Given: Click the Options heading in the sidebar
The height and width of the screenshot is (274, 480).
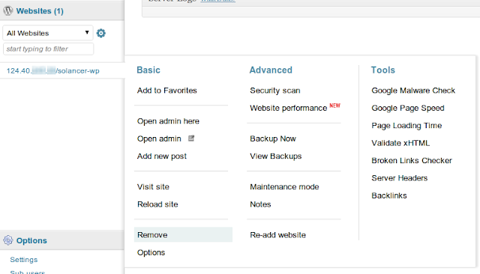Looking at the screenshot, I should click(x=31, y=241).
